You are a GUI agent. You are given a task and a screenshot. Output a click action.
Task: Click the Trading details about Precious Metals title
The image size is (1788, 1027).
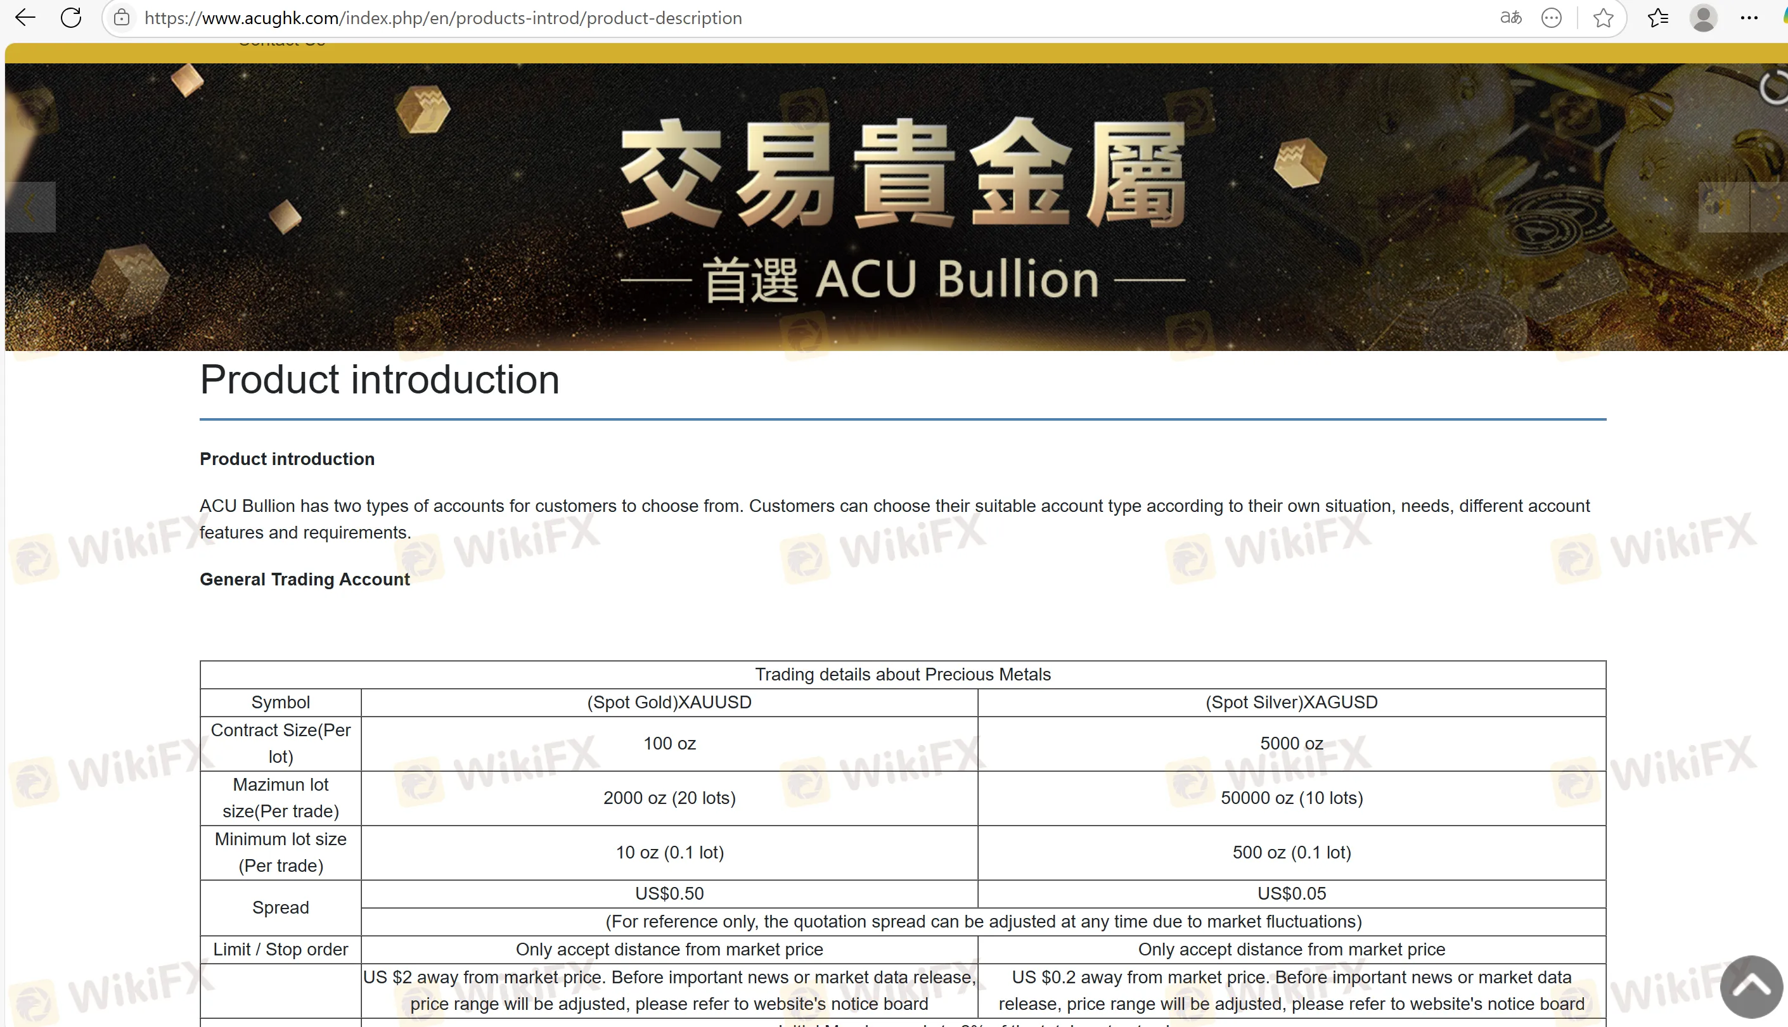903,674
